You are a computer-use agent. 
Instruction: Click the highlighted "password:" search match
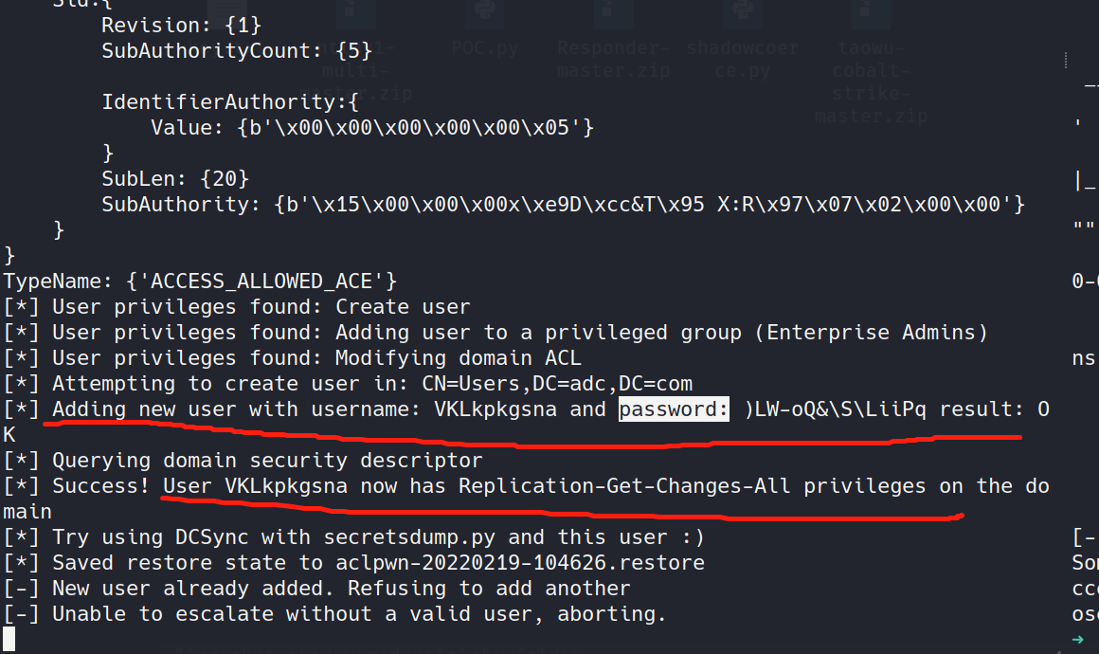click(674, 409)
